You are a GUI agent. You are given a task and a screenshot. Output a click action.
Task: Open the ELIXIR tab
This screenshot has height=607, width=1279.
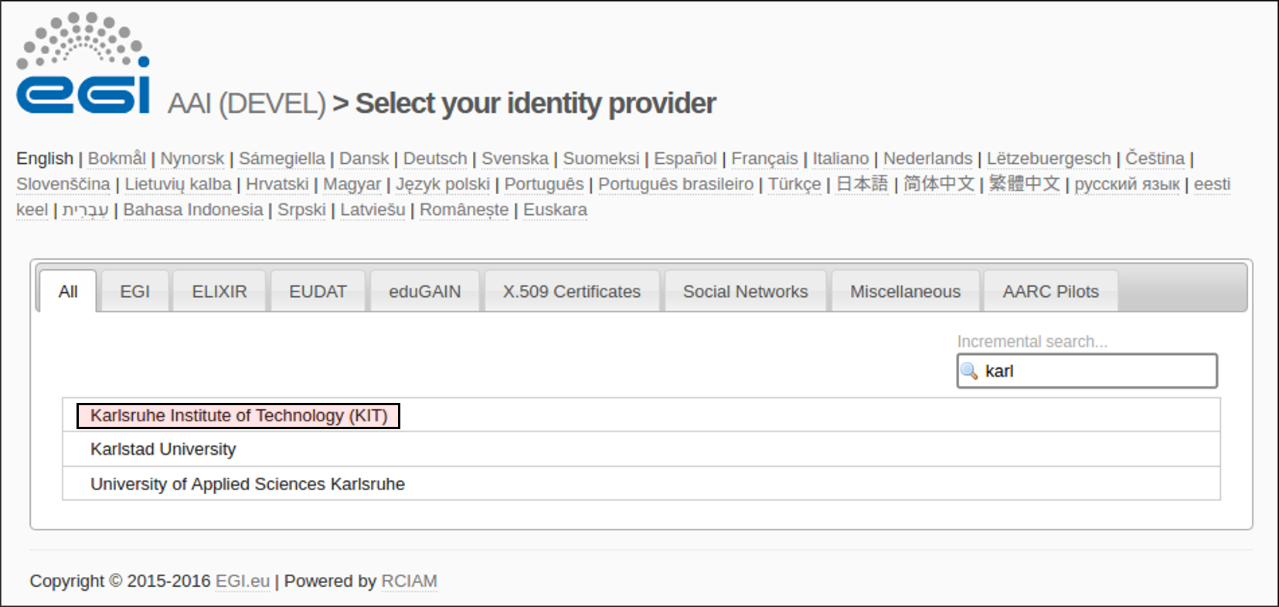(219, 292)
